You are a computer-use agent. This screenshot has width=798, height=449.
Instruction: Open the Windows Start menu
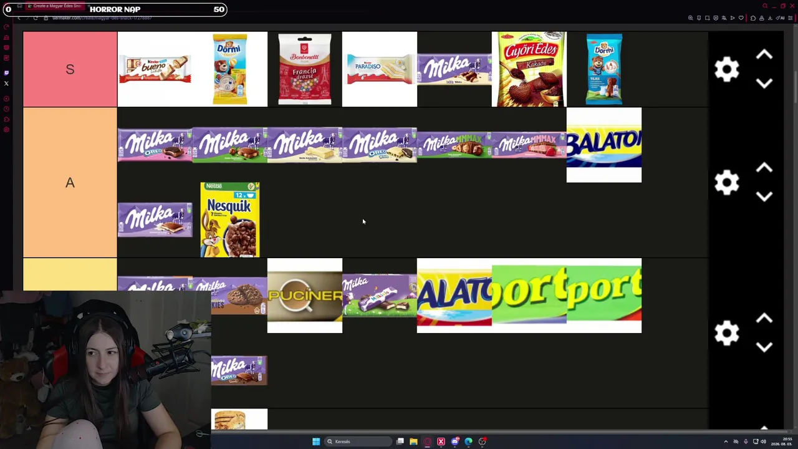click(x=316, y=442)
